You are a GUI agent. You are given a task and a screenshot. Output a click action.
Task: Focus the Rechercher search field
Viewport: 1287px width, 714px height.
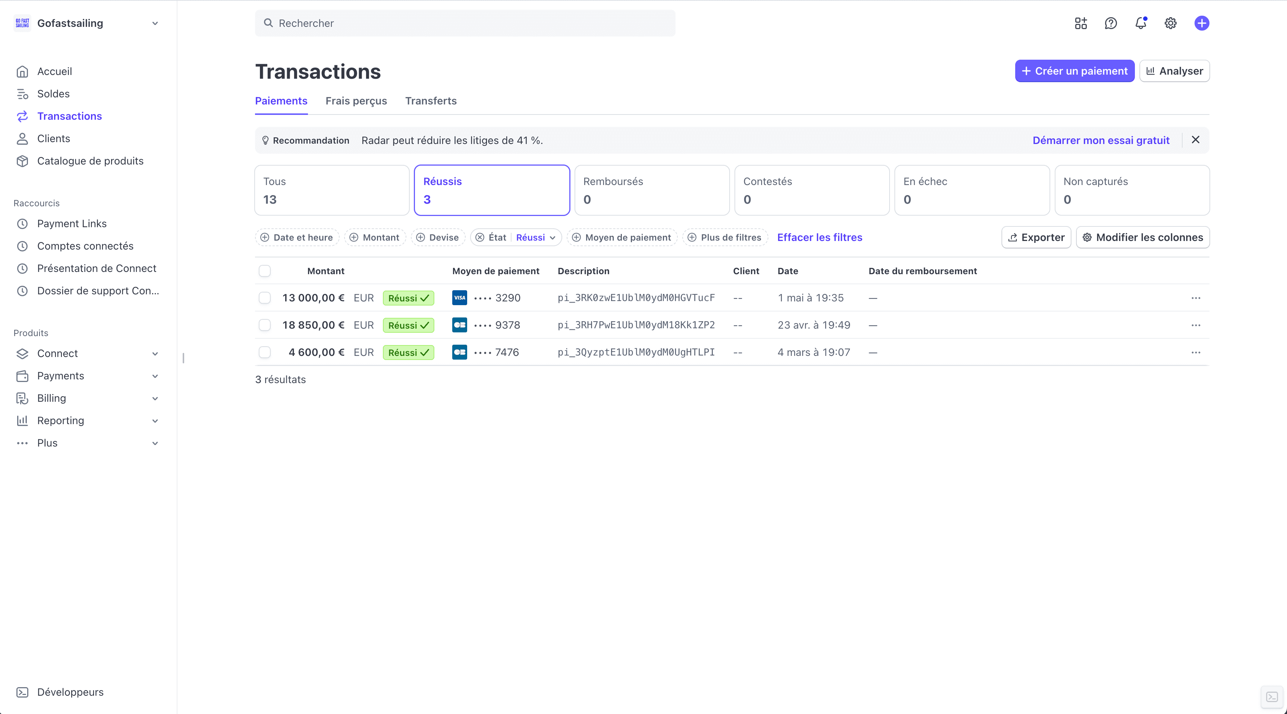pos(465,23)
